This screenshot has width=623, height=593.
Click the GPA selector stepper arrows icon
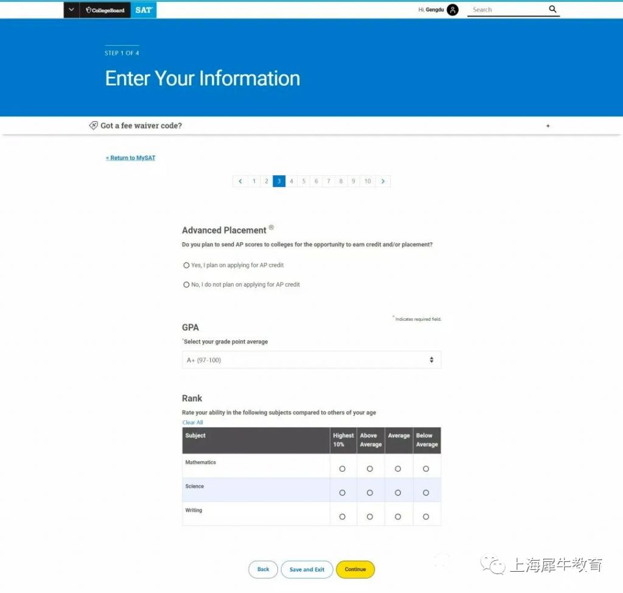[432, 360]
